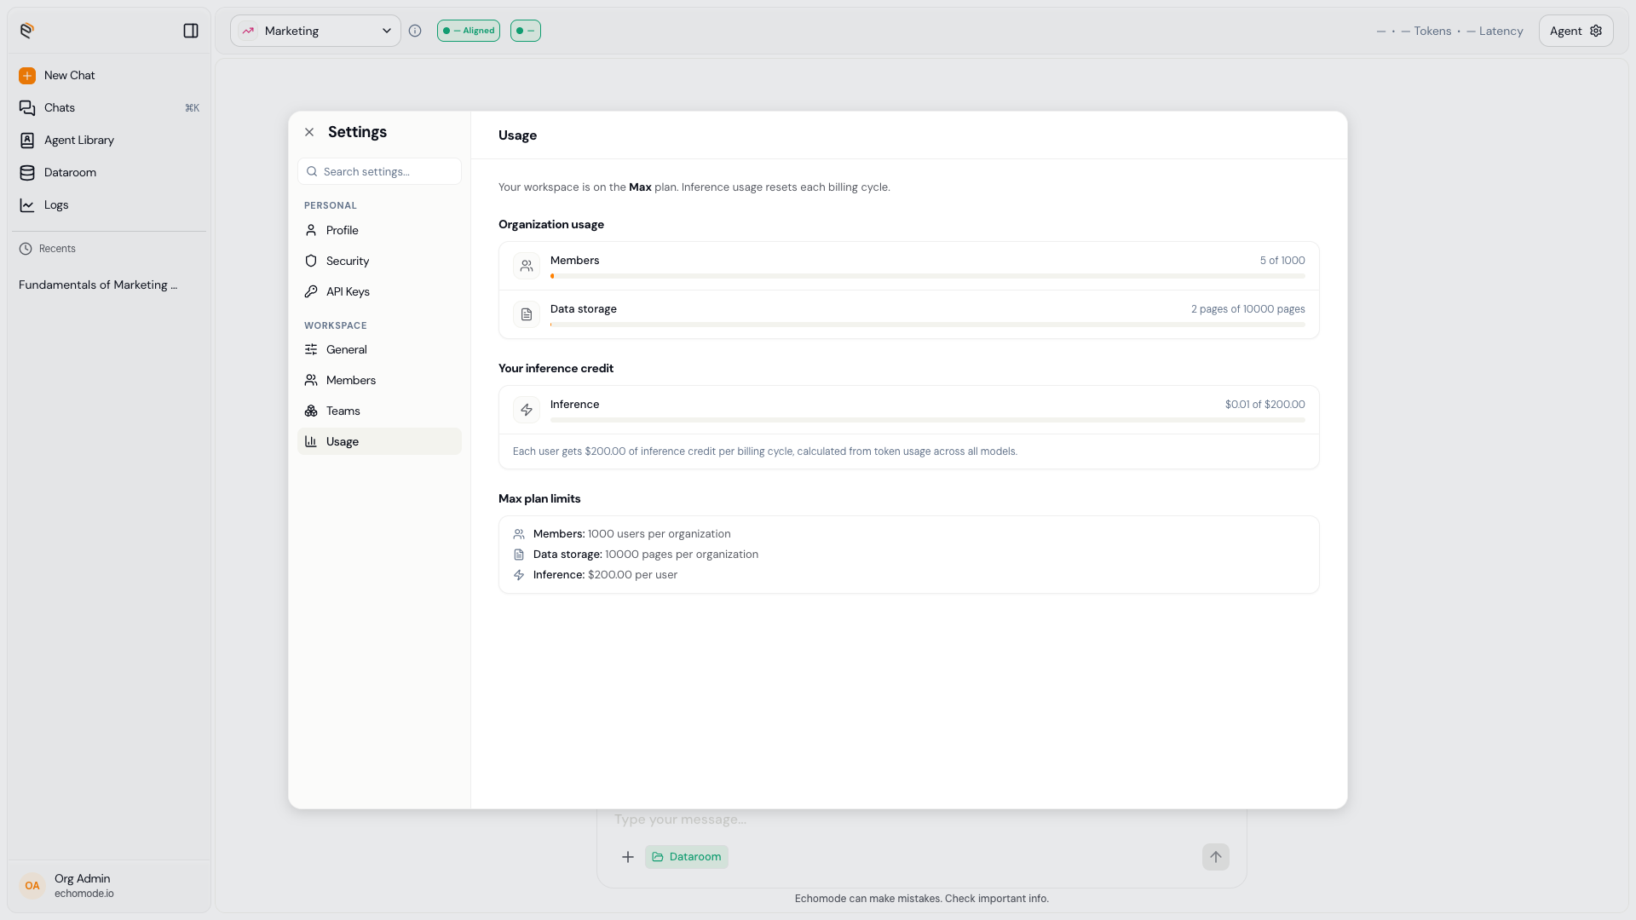This screenshot has width=1636, height=920.
Task: Click the Teams group icon
Action: 311,411
